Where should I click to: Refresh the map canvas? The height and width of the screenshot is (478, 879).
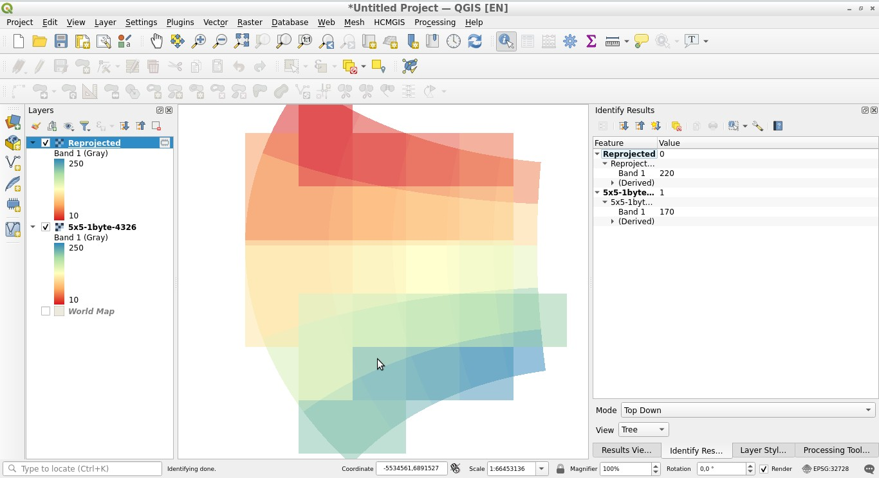[x=474, y=41]
